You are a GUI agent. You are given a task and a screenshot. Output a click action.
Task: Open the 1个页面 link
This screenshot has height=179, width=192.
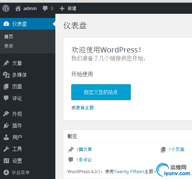tap(176, 150)
